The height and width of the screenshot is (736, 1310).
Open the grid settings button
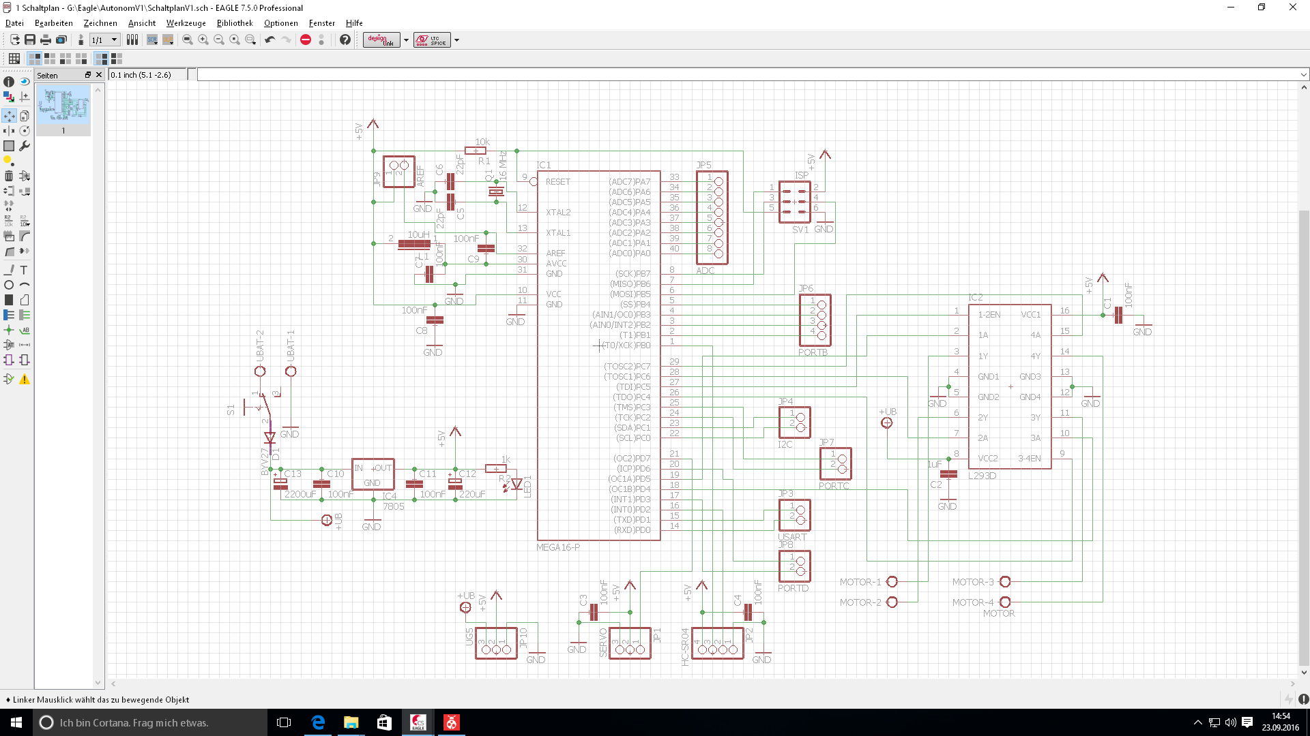coord(14,59)
